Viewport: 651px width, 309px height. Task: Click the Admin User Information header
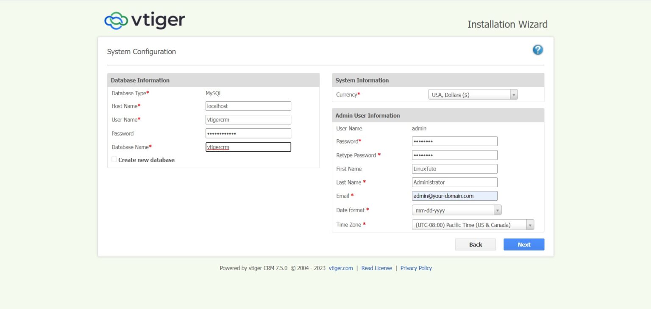click(438, 115)
